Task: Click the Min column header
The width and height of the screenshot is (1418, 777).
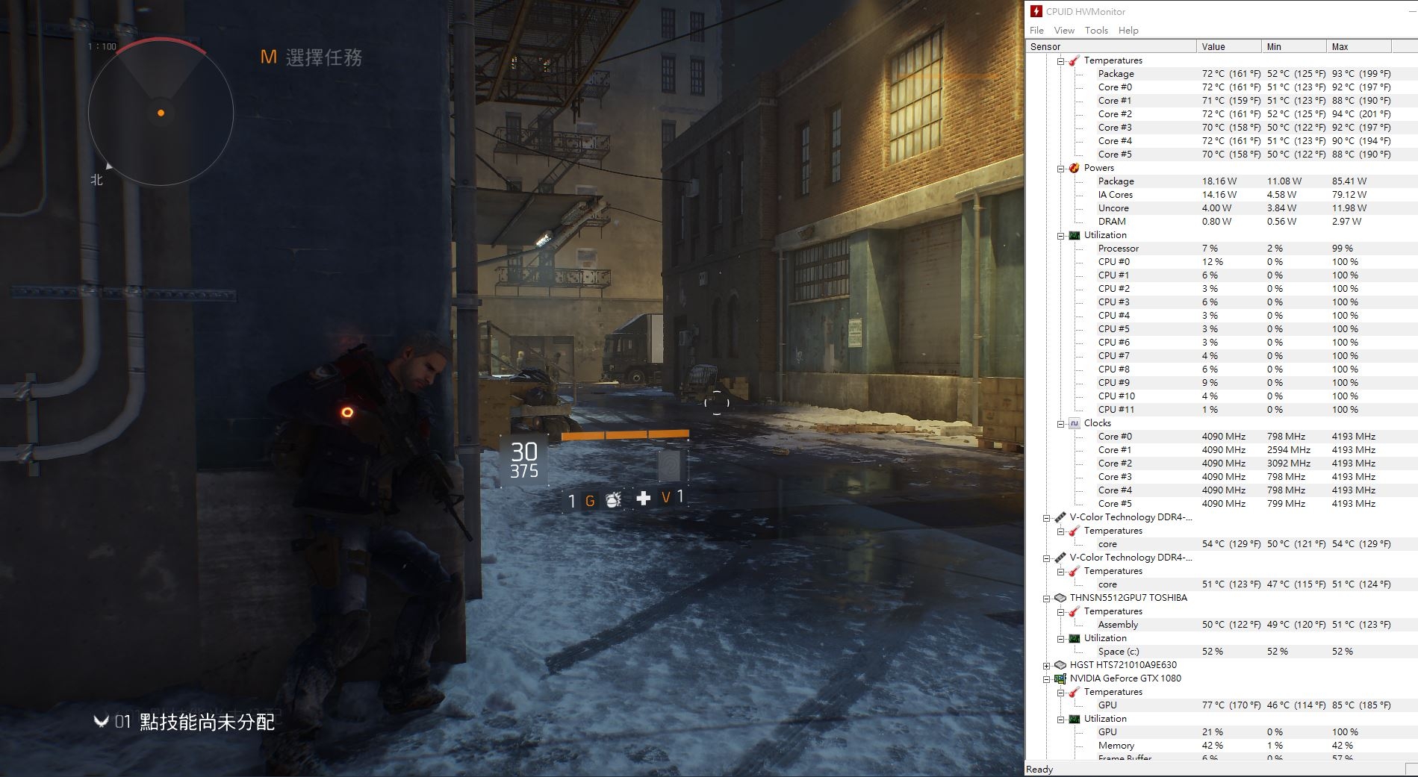Action: [x=1293, y=46]
